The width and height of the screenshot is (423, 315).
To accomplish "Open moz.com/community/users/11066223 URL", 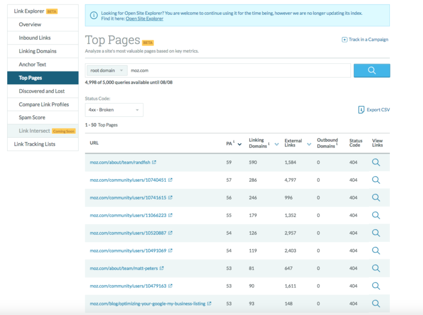I will 128,215.
